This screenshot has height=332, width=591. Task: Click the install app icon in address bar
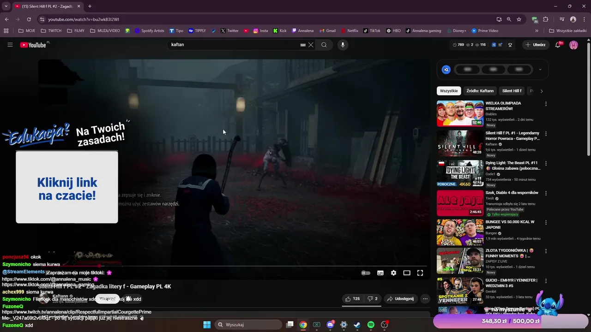point(499,19)
